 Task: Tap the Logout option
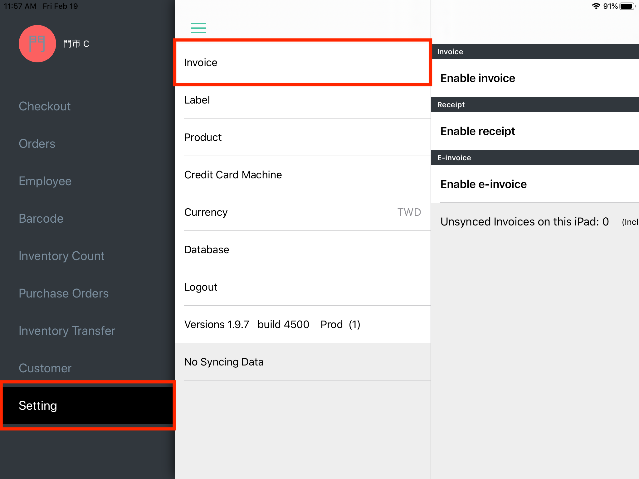303,287
